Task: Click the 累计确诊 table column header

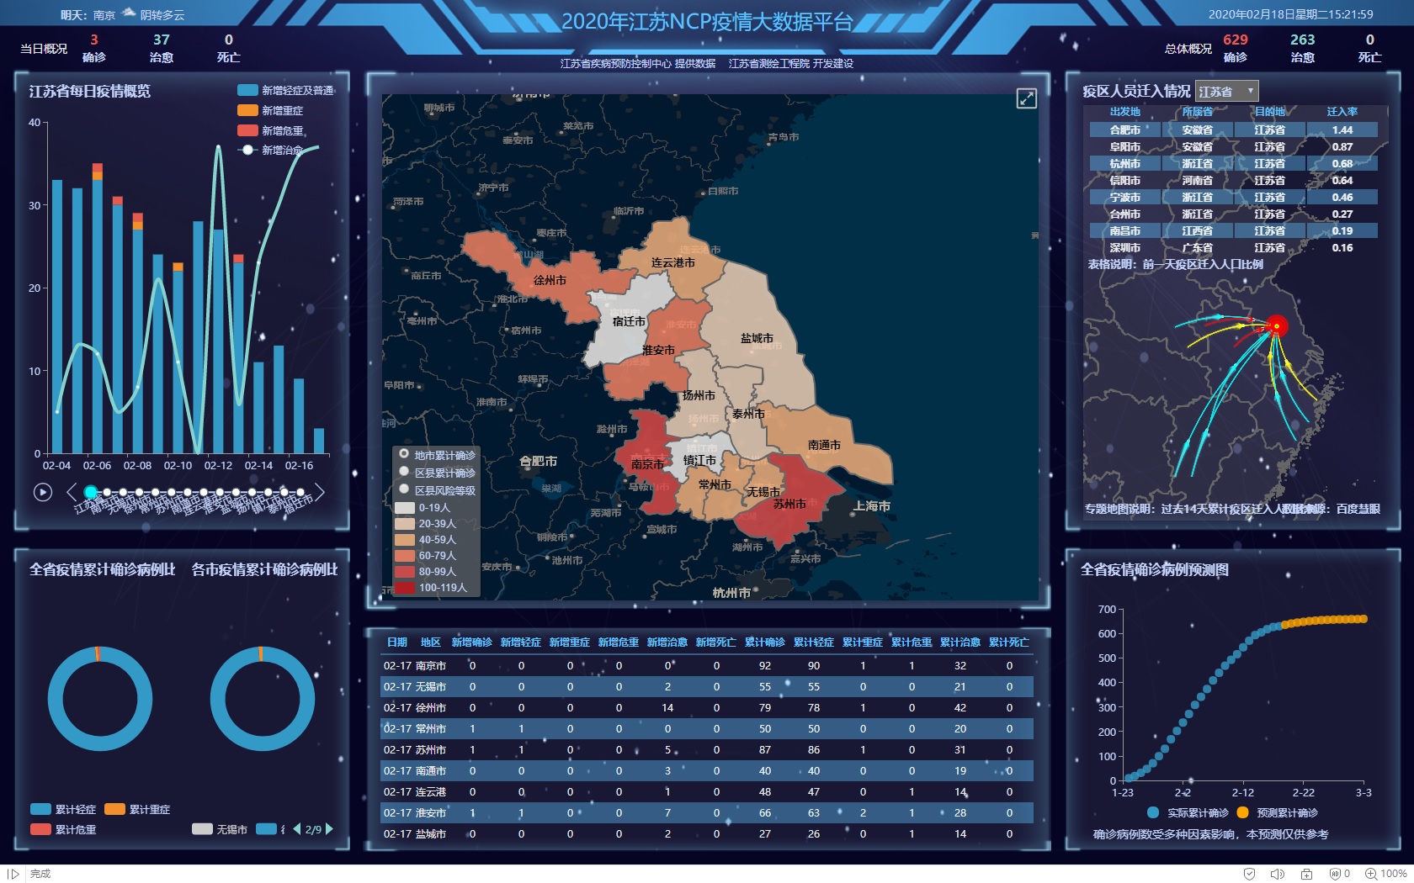Action: (x=764, y=642)
